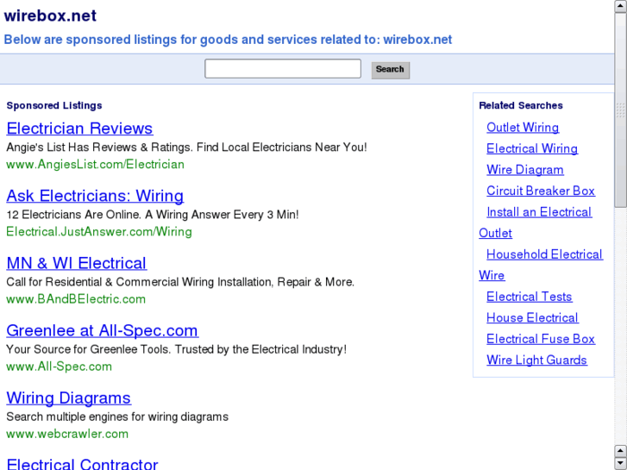Viewport: 627px width, 470px height.
Task: Click the www.BAndBElectric.com URL text
Action: (76, 299)
